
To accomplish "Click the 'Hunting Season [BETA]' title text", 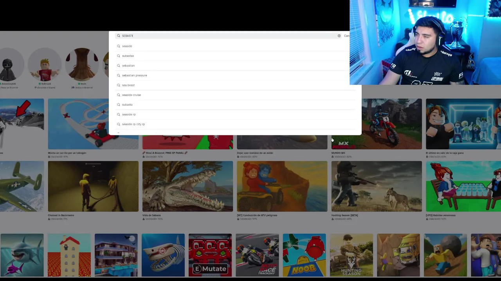I will coord(344,215).
